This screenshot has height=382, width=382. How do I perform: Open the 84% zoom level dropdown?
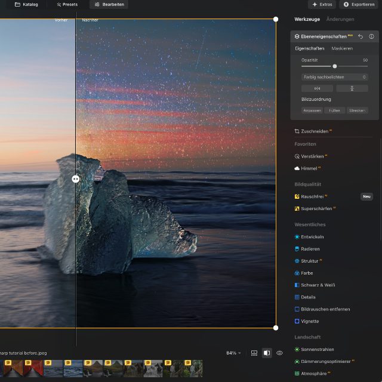[x=233, y=353]
